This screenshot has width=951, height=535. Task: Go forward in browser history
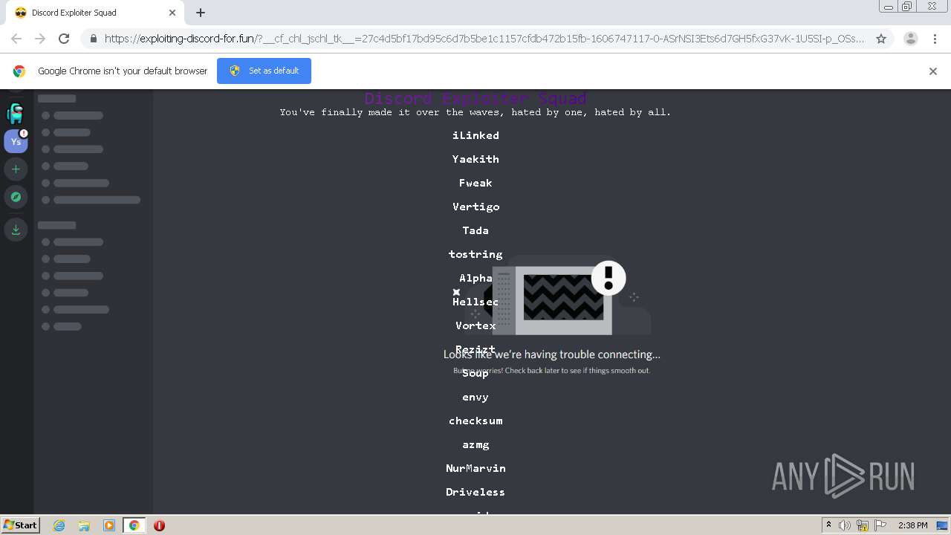tap(40, 39)
